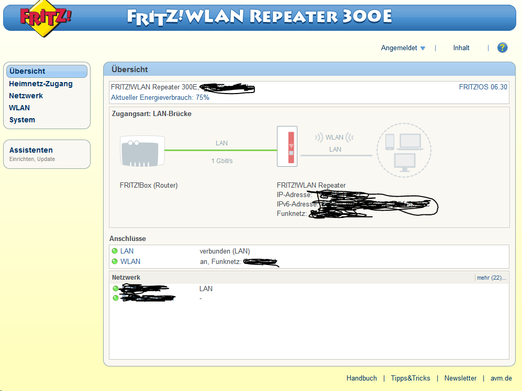Viewport: 522px width, 391px height.
Task: Open Heimnetz-Zugang in the sidebar
Action: click(41, 84)
